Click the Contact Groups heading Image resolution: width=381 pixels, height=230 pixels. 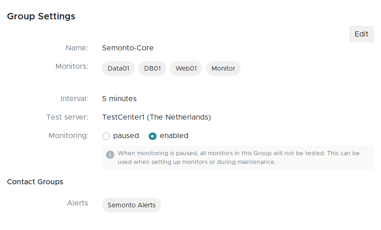click(x=35, y=182)
